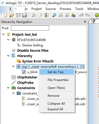Screen dimensions: 99x124
Task: Click the ChipWatcher waveform icon
Action: (x=14, y=77)
